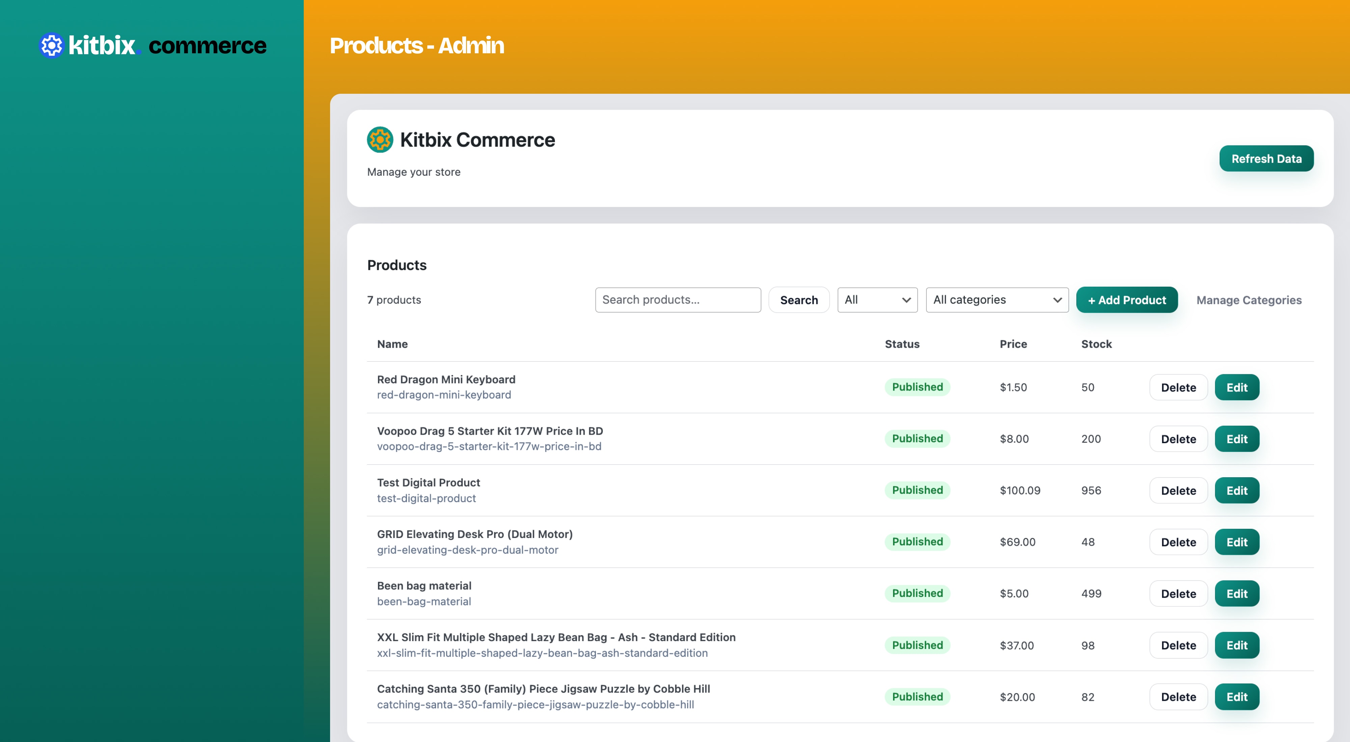Click the Published badge for Test Digital Product

917,490
